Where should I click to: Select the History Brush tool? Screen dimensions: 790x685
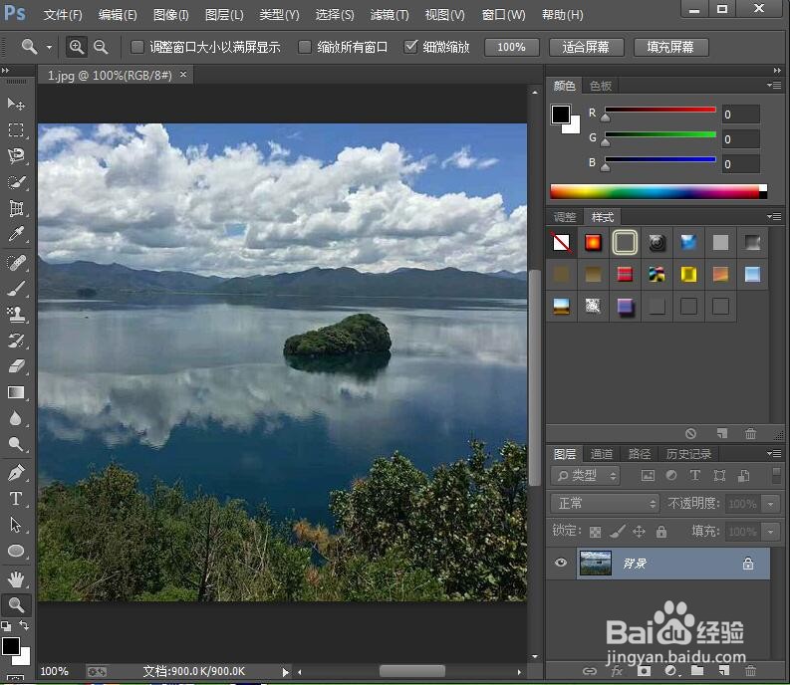click(16, 341)
